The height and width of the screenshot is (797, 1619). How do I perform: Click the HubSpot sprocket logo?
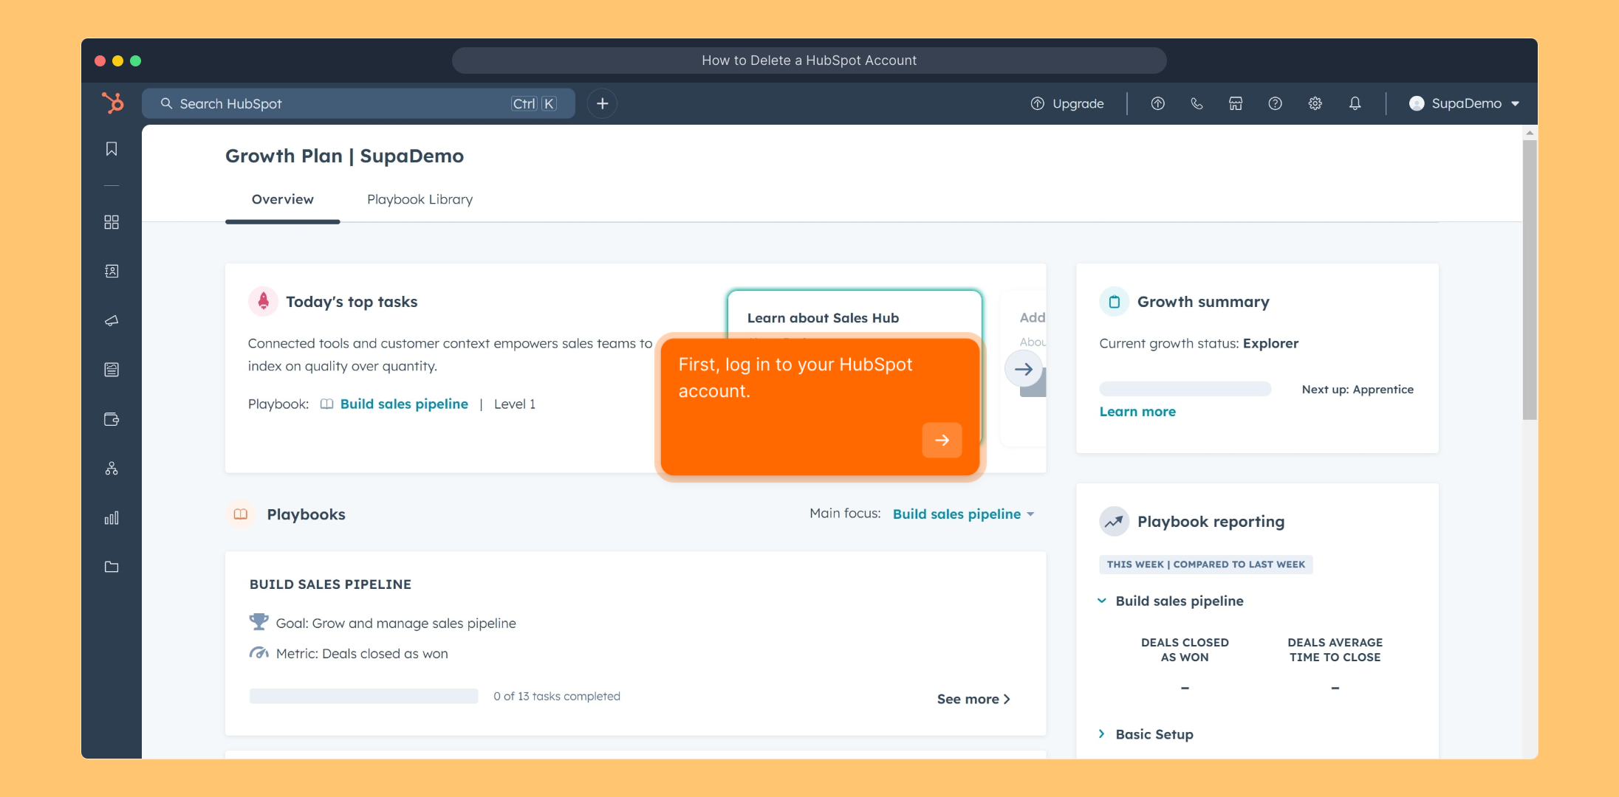[112, 103]
